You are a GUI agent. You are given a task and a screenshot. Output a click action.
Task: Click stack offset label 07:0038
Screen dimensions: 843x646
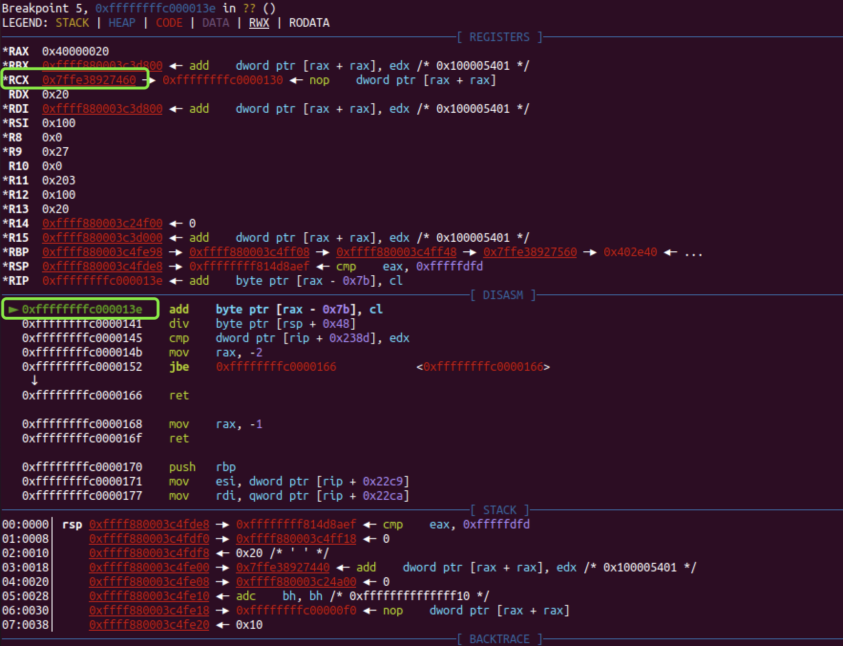pyautogui.click(x=25, y=624)
